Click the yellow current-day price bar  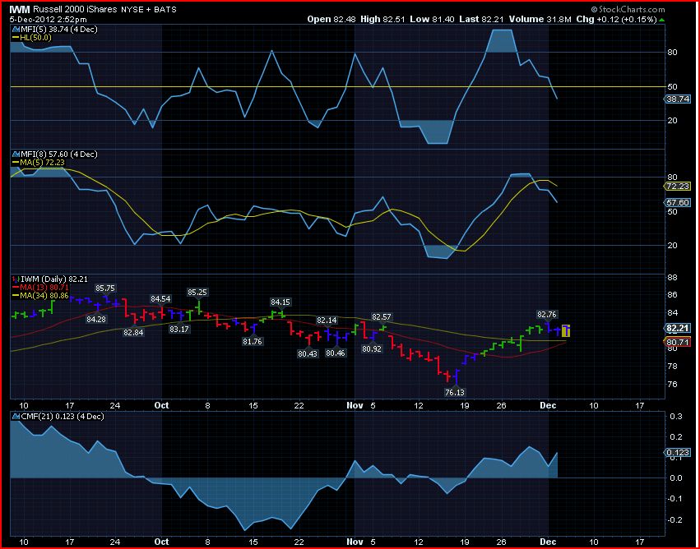[x=566, y=330]
